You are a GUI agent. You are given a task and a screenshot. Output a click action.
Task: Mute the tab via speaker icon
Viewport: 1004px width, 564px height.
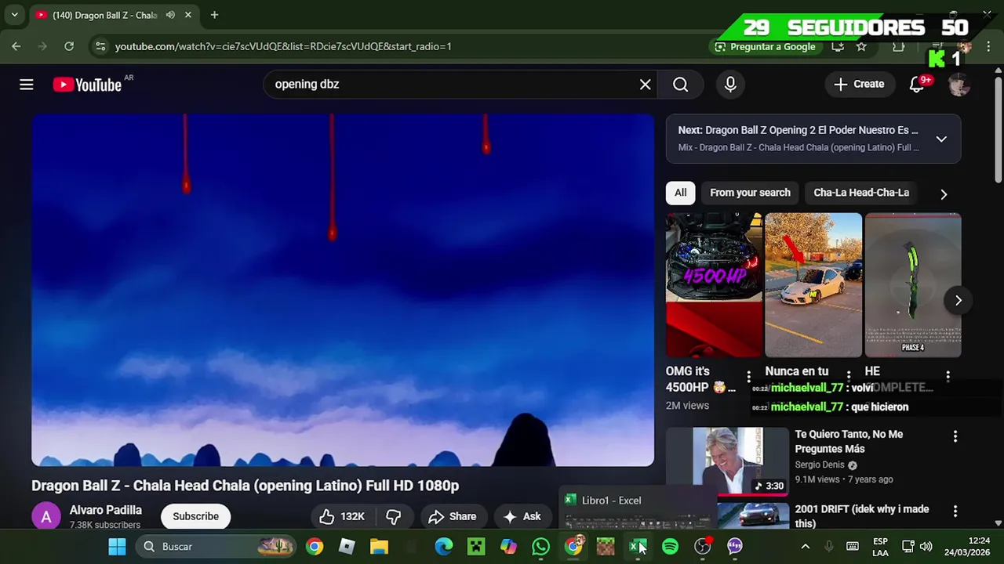pos(170,15)
